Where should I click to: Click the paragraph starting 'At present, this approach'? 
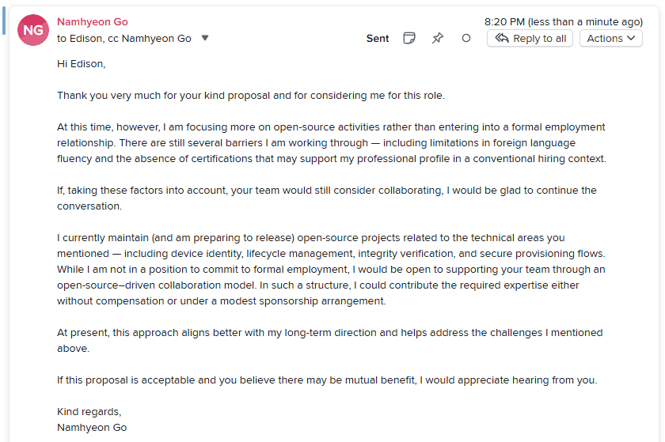pos(329,340)
